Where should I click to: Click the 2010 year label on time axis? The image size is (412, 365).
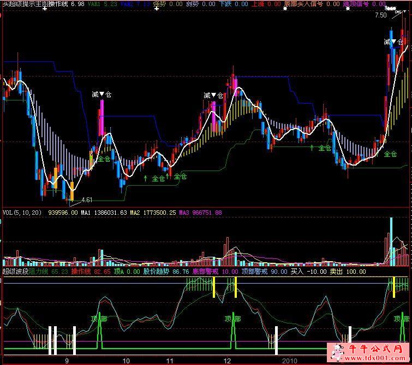click(290, 361)
